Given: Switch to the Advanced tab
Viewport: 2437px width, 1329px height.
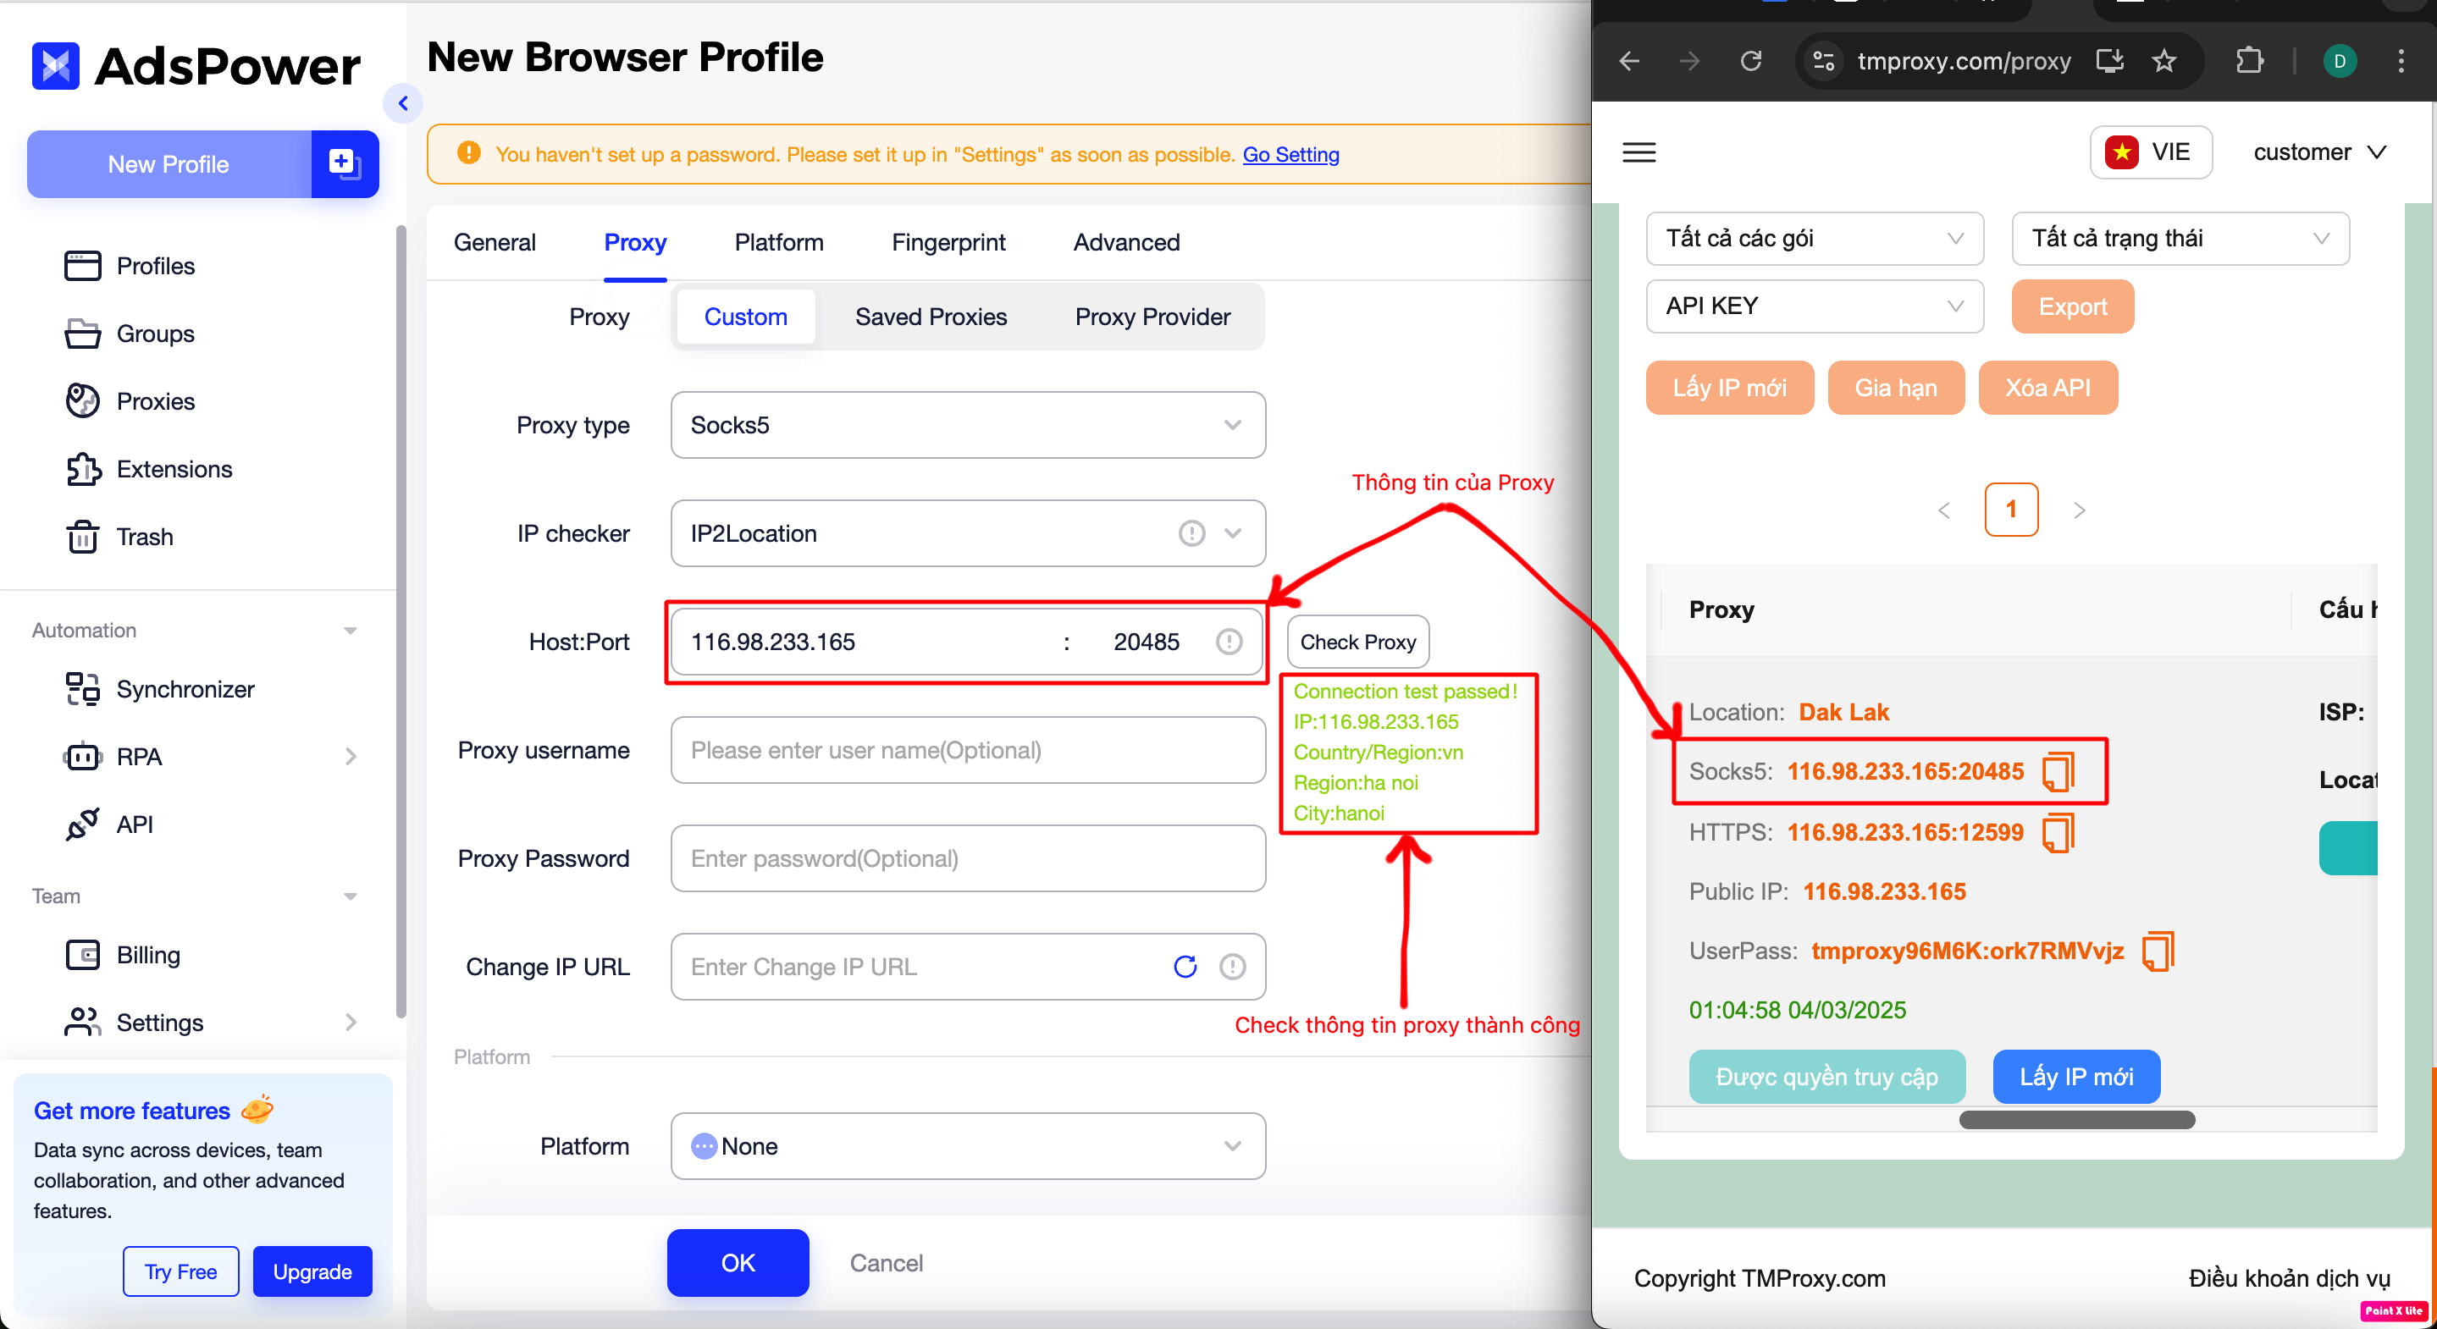Looking at the screenshot, I should (1126, 242).
